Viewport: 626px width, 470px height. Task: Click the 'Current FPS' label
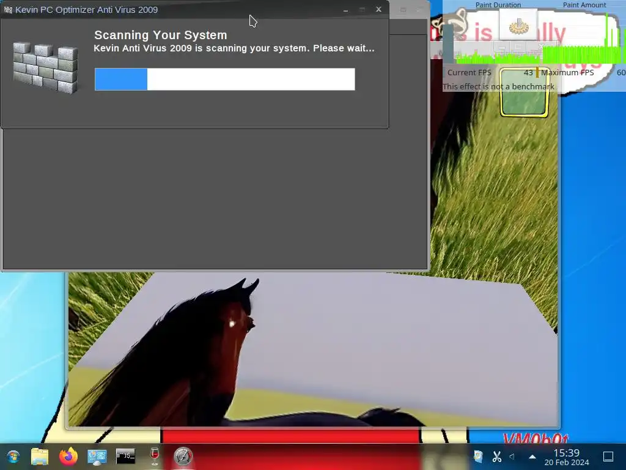[x=469, y=73]
